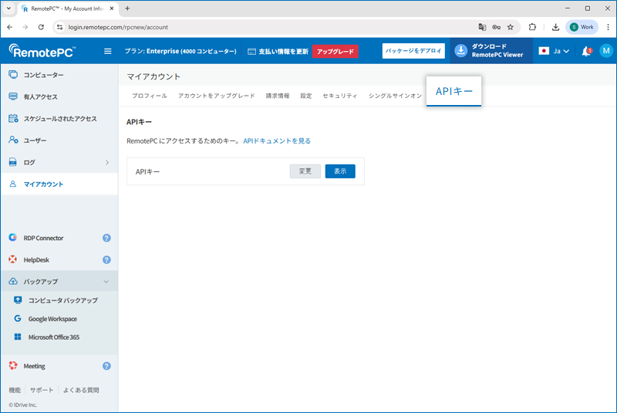Open Work browser profile

click(582, 27)
